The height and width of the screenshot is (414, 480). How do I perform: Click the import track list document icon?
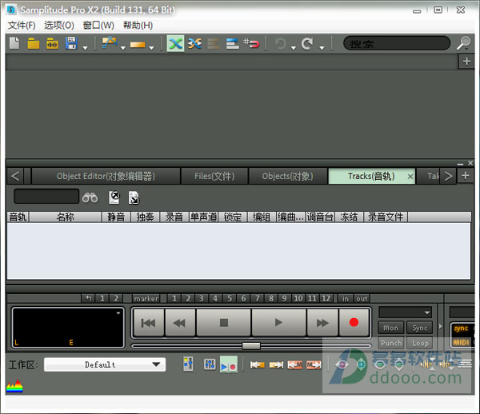point(134,197)
